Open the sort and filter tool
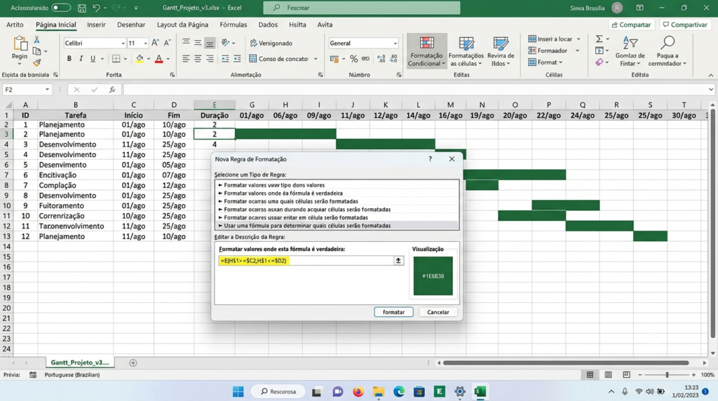Viewport: 718px width, 401px height. (630, 51)
